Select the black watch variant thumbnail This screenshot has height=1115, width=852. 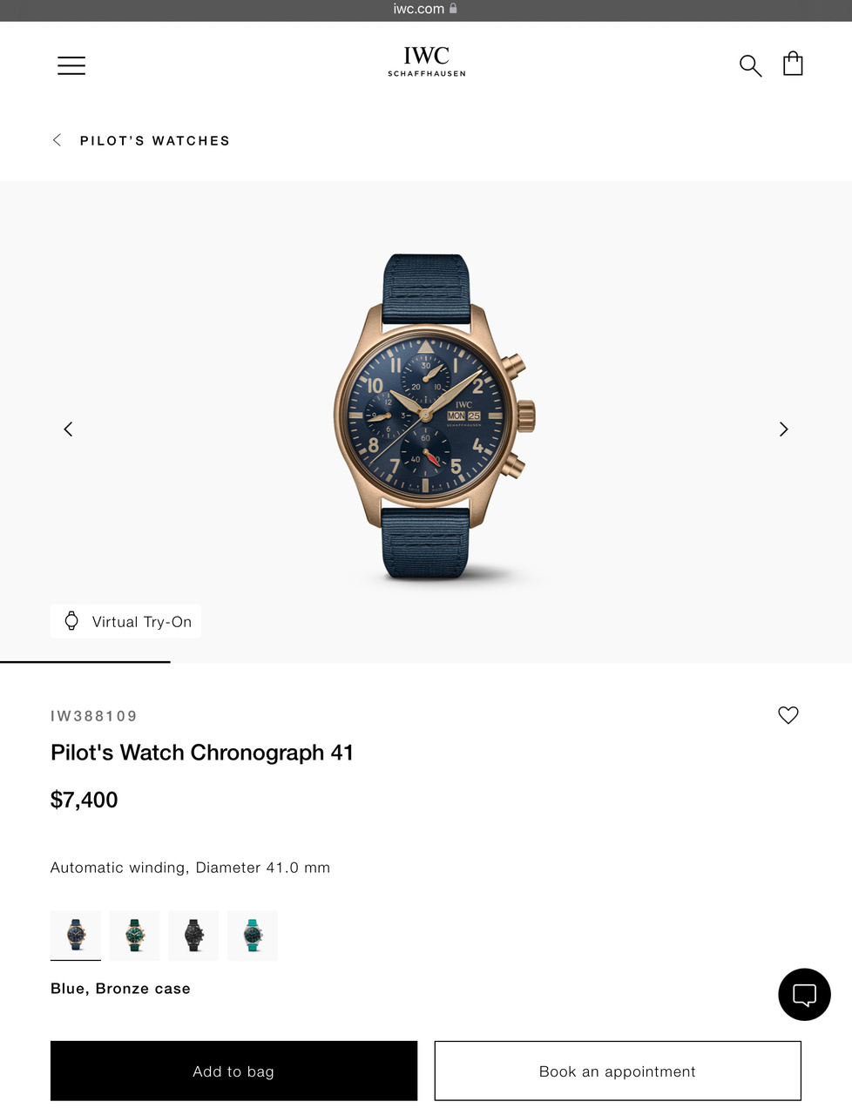193,936
